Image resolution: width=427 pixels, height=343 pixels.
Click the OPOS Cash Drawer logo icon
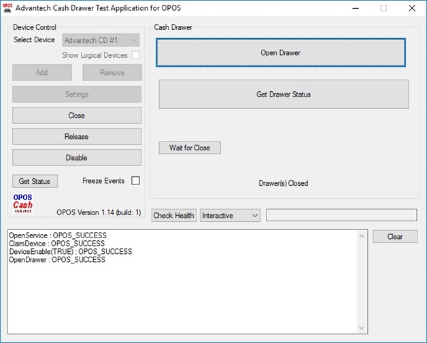click(23, 203)
